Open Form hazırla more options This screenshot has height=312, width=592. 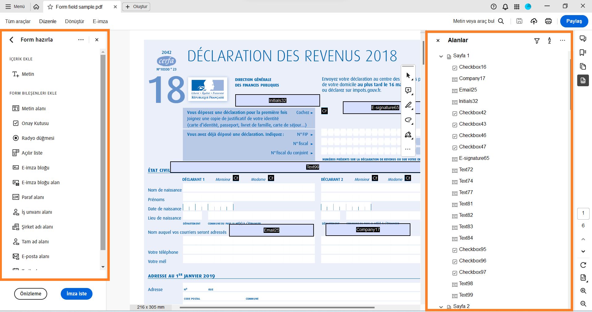[81, 40]
